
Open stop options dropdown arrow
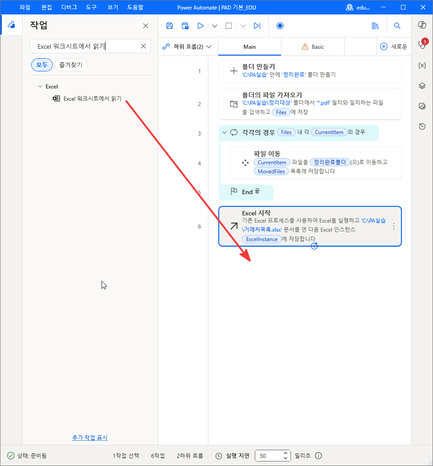pyautogui.click(x=243, y=26)
